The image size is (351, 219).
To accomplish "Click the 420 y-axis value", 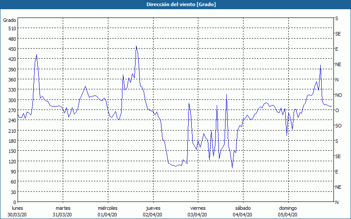I will 12,59.
